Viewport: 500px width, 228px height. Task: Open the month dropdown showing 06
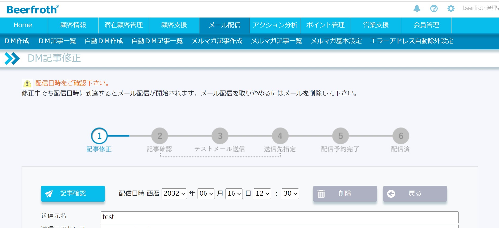click(x=206, y=193)
